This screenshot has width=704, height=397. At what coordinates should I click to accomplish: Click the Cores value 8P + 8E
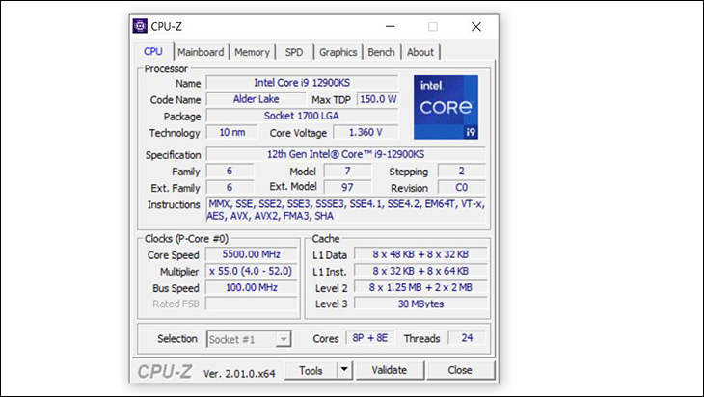[x=370, y=338]
